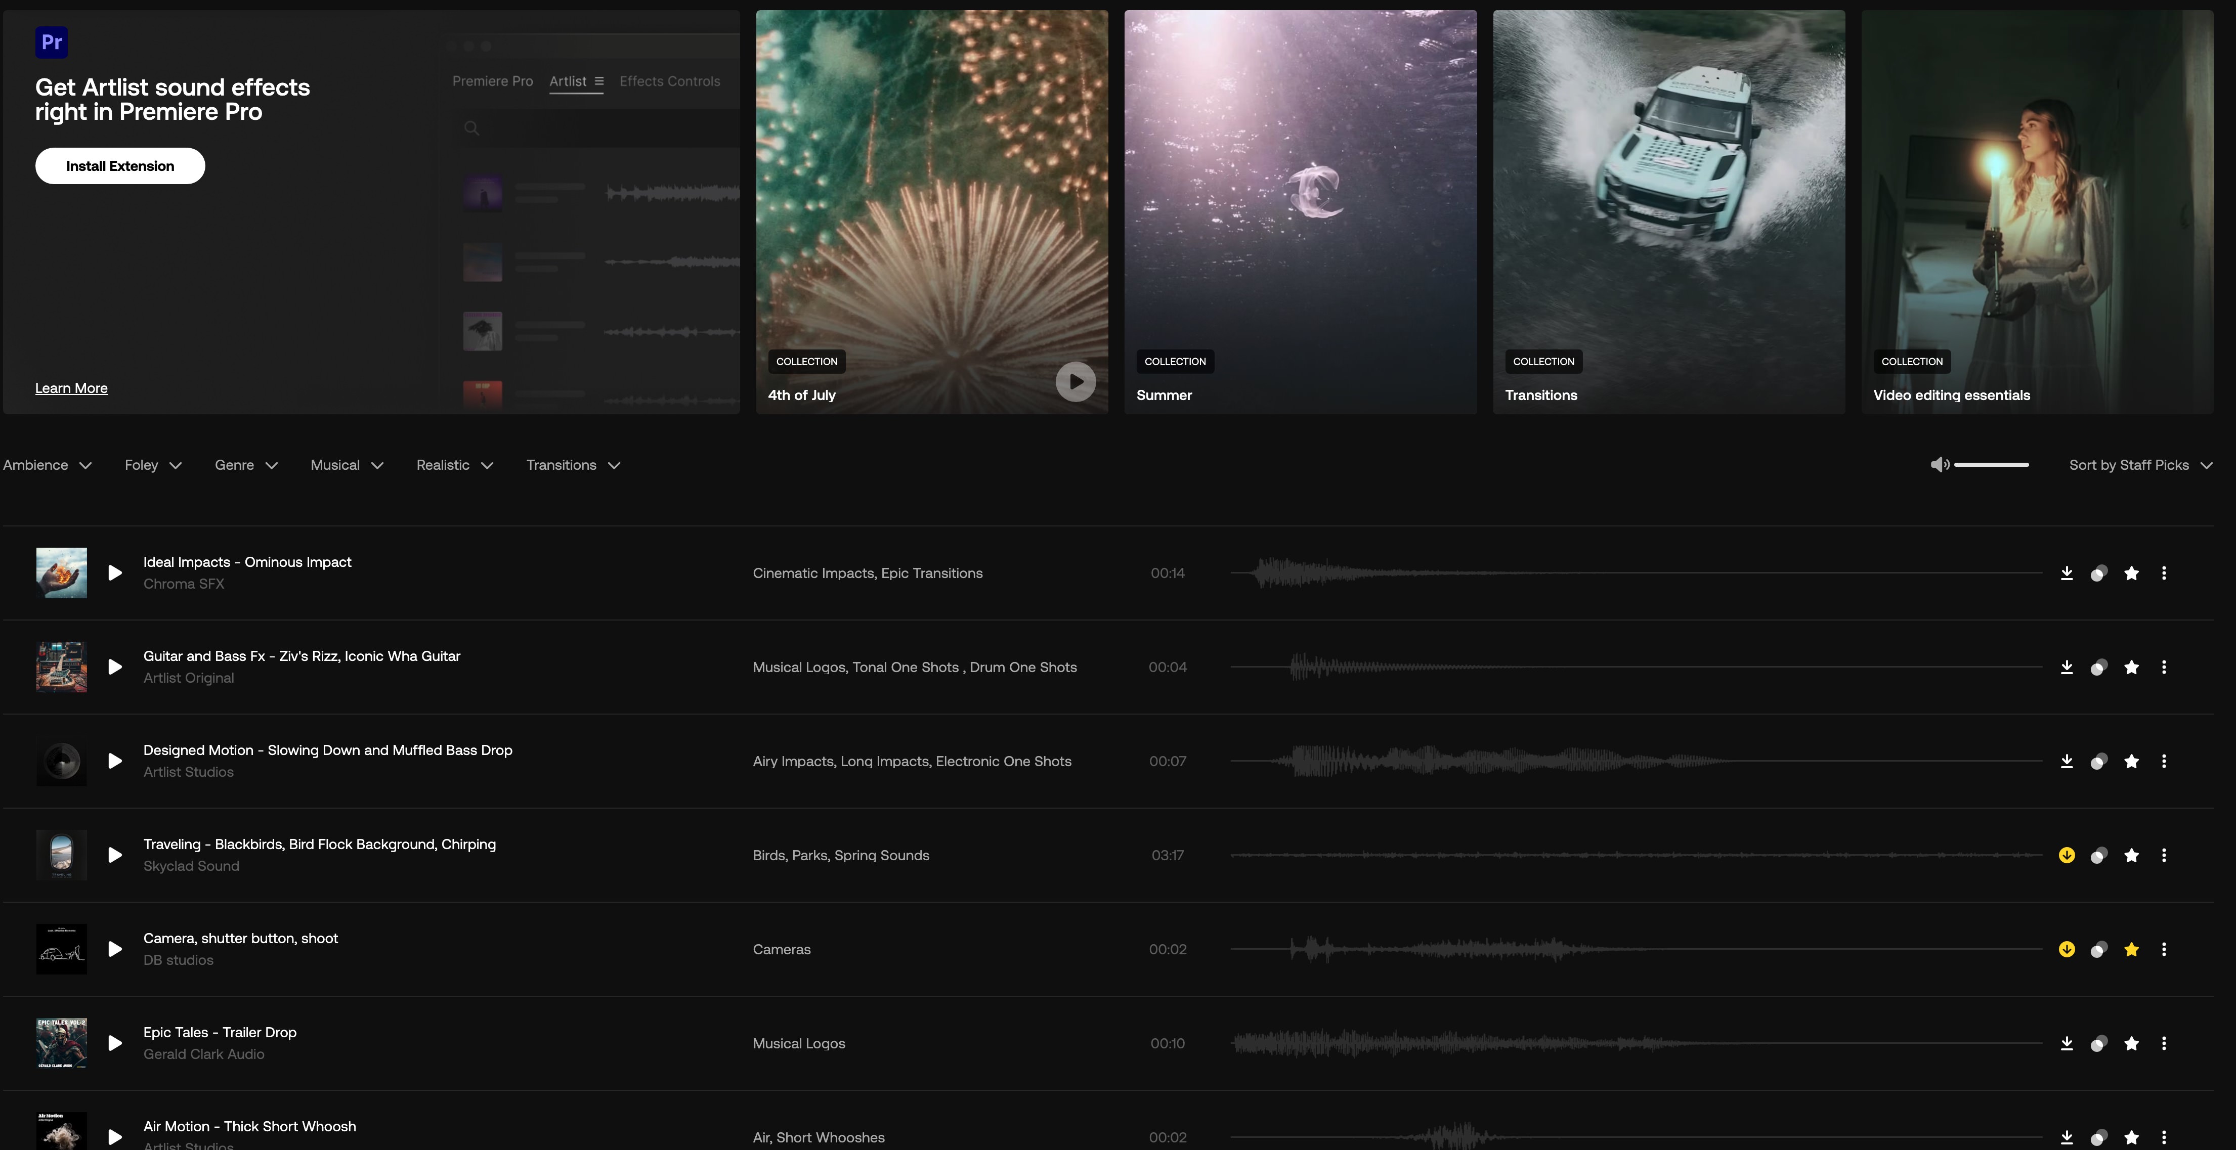Open Skyclad Sound artist page
2236x1150 pixels.
coord(191,866)
